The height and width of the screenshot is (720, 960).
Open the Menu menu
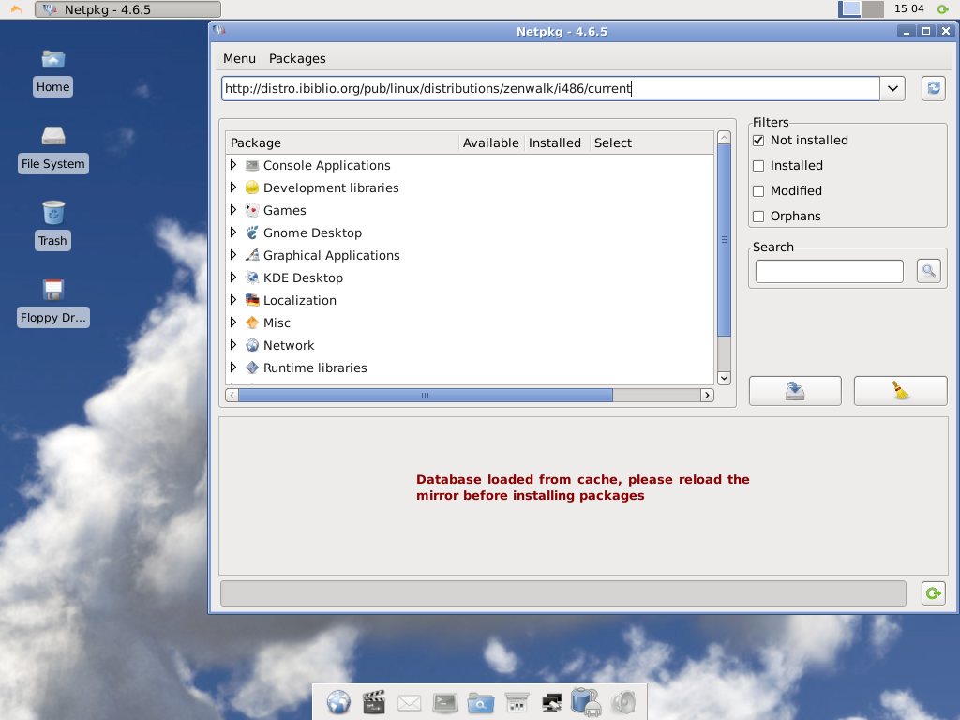[x=239, y=58]
